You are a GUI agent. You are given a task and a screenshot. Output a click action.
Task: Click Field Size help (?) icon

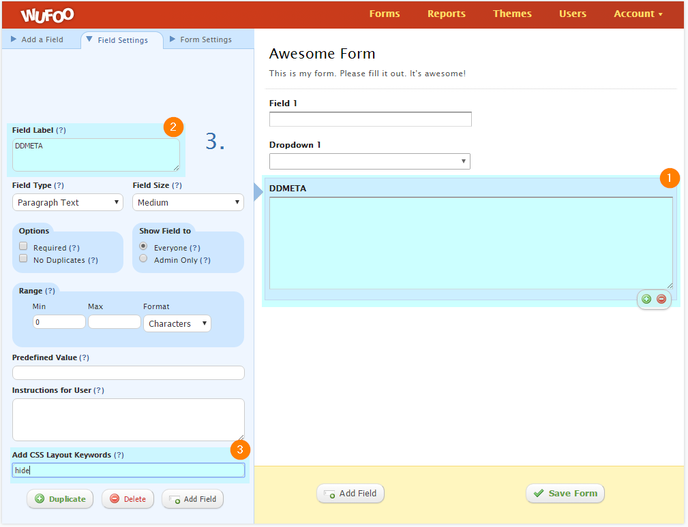point(177,185)
